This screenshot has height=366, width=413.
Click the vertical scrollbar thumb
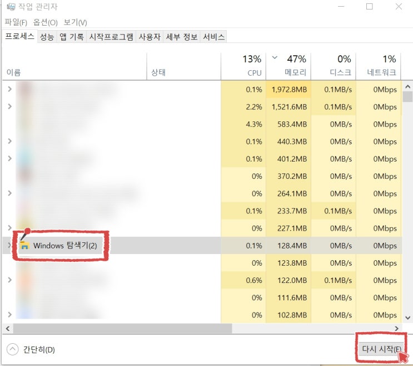(407, 96)
